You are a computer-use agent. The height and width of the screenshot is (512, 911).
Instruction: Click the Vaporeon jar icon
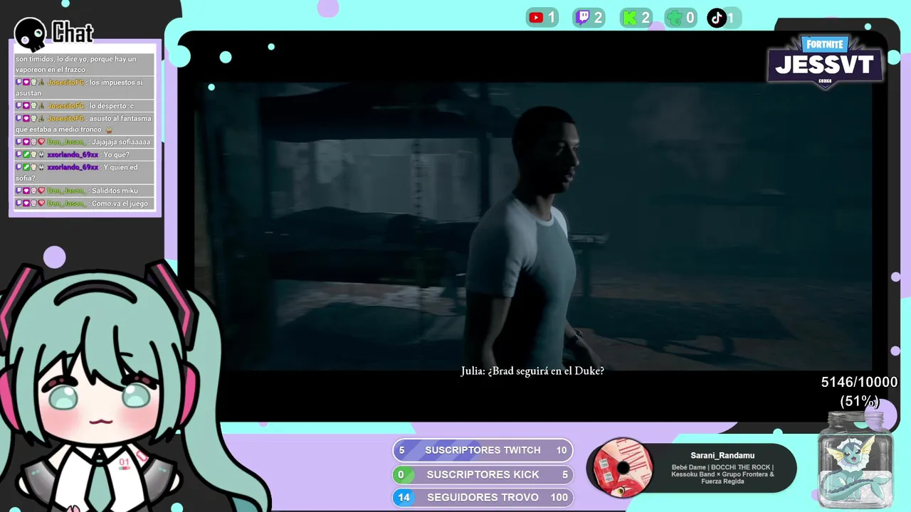point(855,460)
